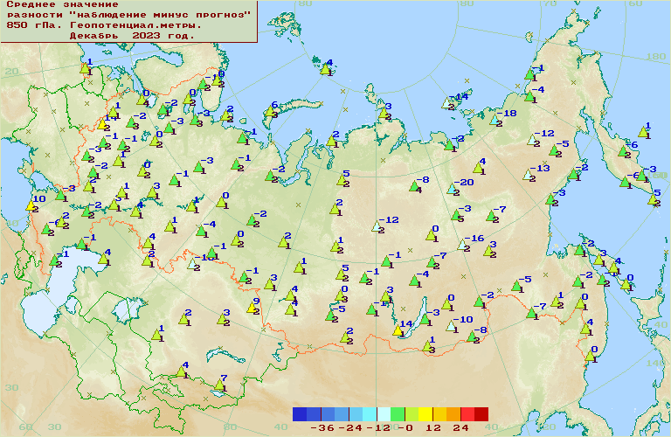Select the yellow triangle labeled 14 near Baikal
The image size is (671, 437).
(398, 330)
